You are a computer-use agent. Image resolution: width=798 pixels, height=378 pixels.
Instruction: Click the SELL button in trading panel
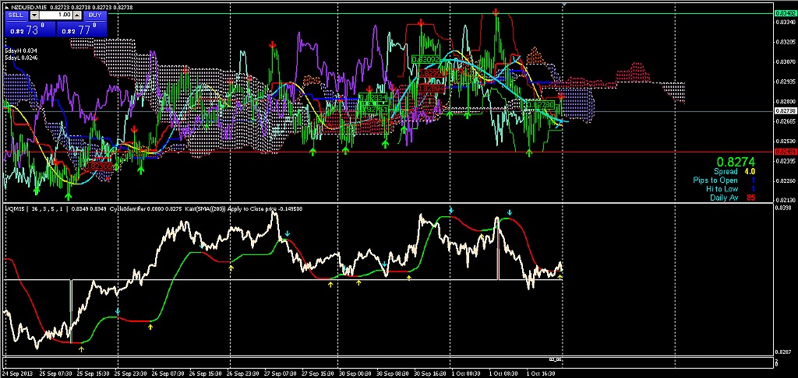[16, 16]
